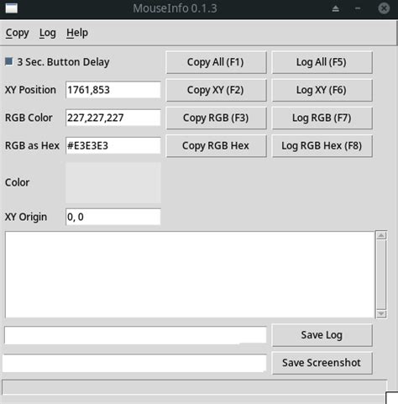Viewport: 398px width, 404px height.
Task: Click the Copy RGB (F3) button
Action: [x=216, y=118]
